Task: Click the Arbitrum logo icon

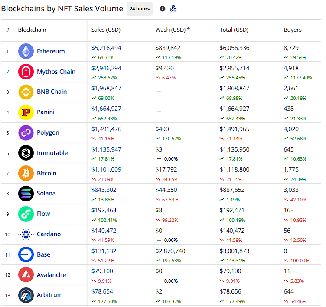Action: click(x=26, y=295)
